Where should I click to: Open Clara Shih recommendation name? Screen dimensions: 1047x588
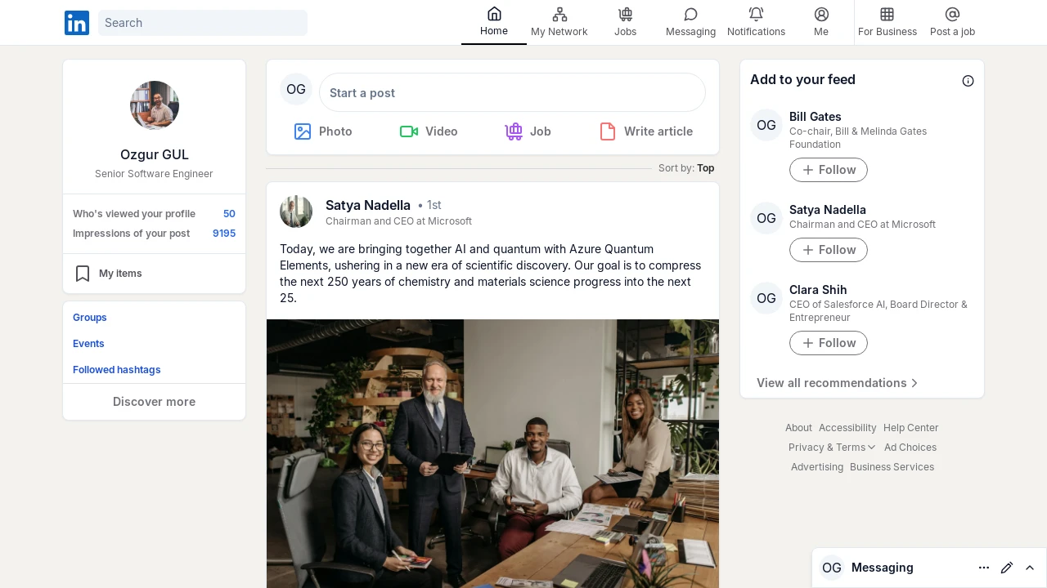point(818,290)
